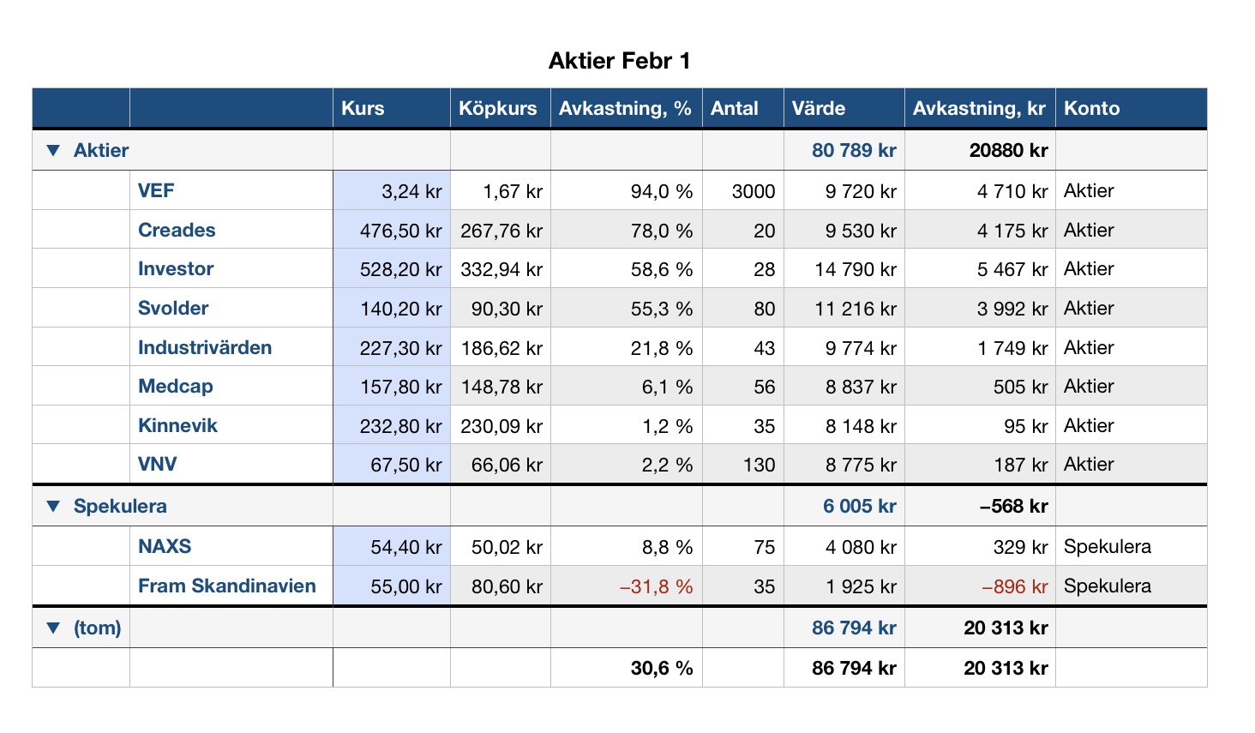Click NAXS Antal cell 75
The width and height of the screenshot is (1255, 733).
pos(743,546)
